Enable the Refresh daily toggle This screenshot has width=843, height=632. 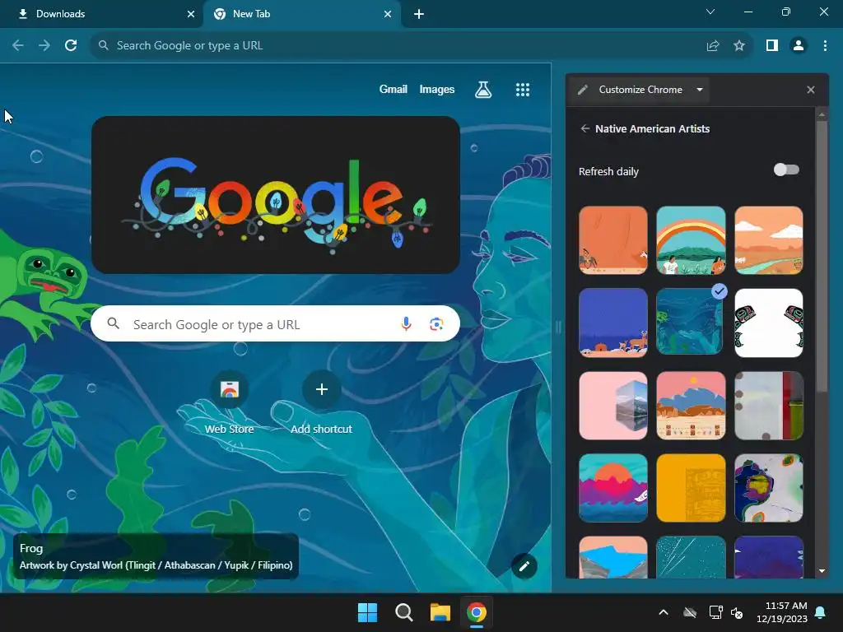[x=786, y=170]
